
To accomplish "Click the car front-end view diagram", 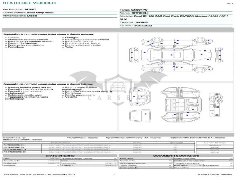I will coord(219,55).
